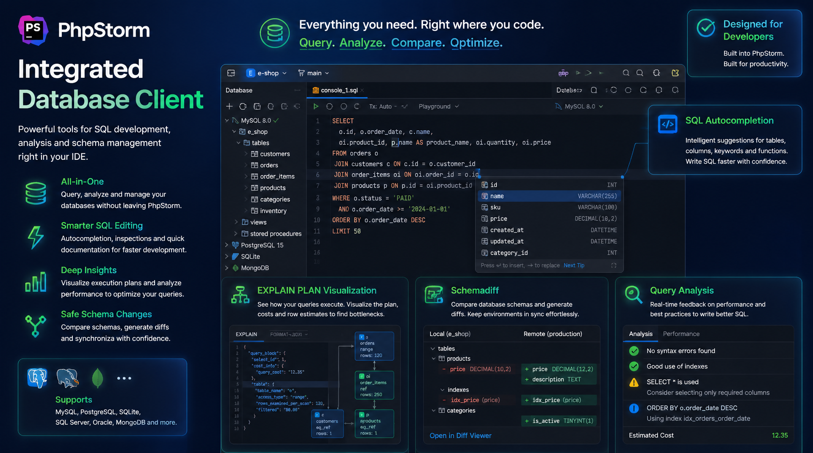Image resolution: width=813 pixels, height=453 pixels.
Task: Click the bar chart icon beside Deep Insights
Action: click(36, 281)
